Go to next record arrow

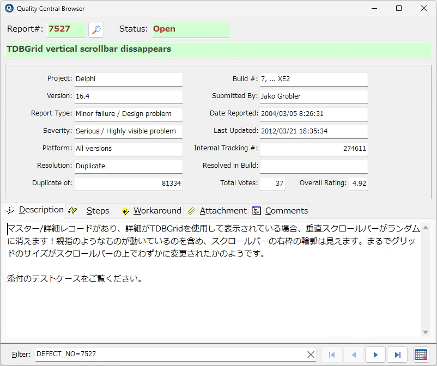click(x=375, y=355)
